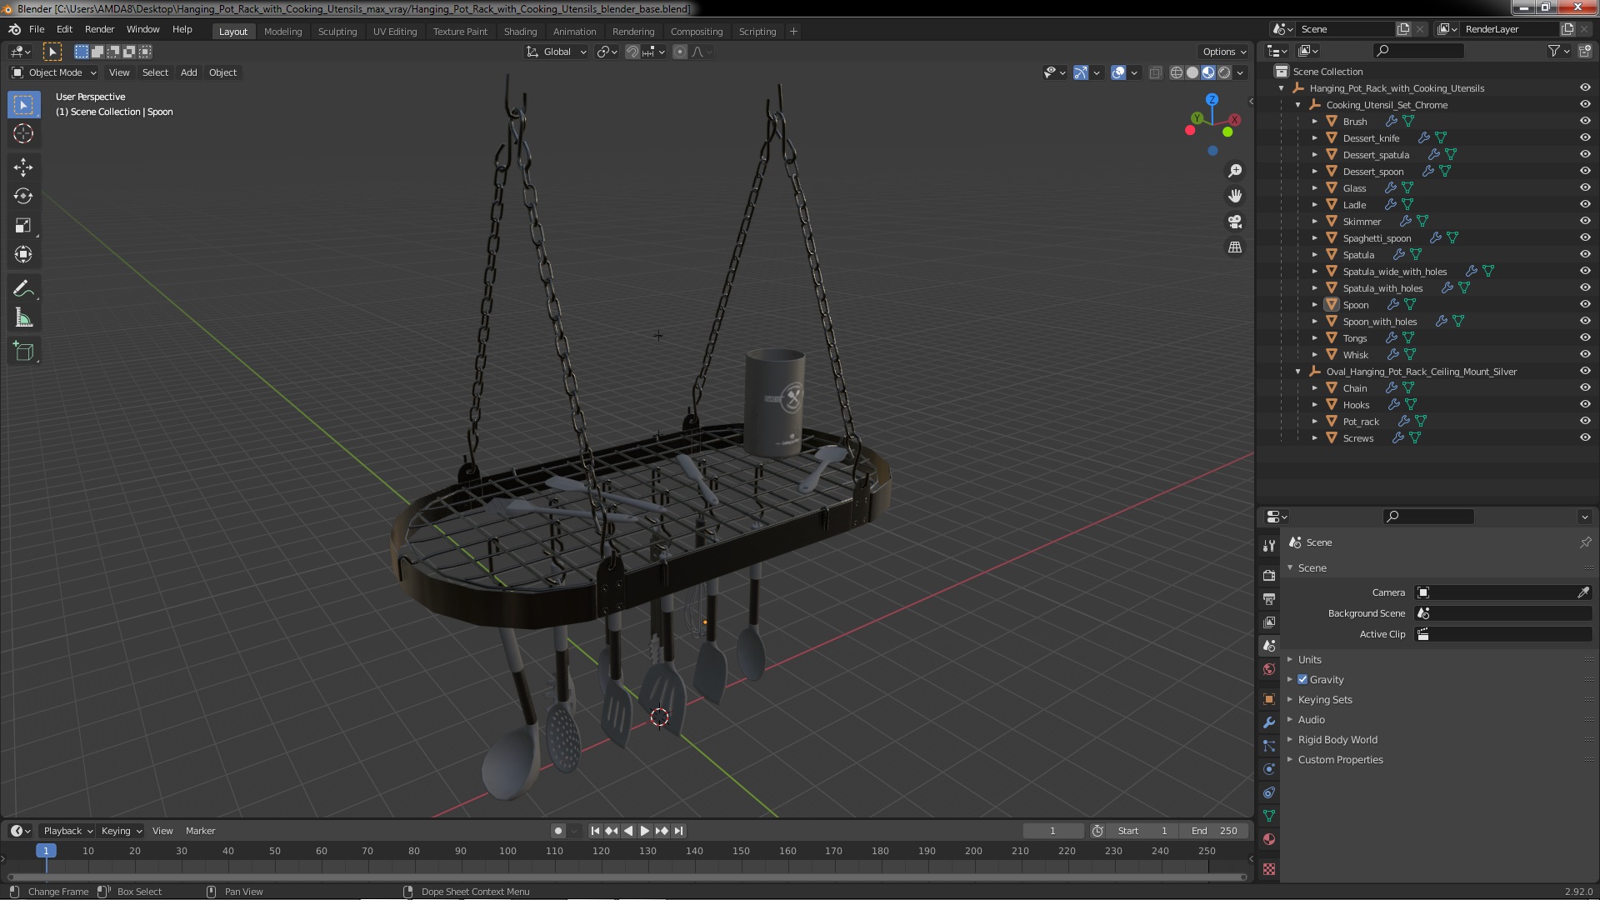Screen dimensions: 1600x900
Task: Click the Options button in viewport header
Action: click(1223, 52)
